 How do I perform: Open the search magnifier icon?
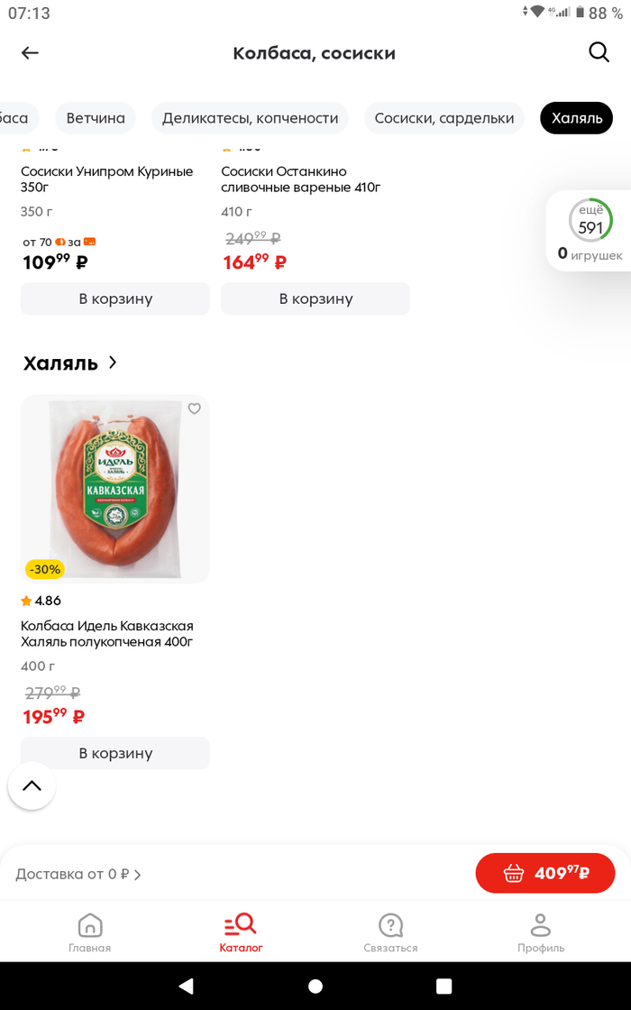[x=599, y=52]
